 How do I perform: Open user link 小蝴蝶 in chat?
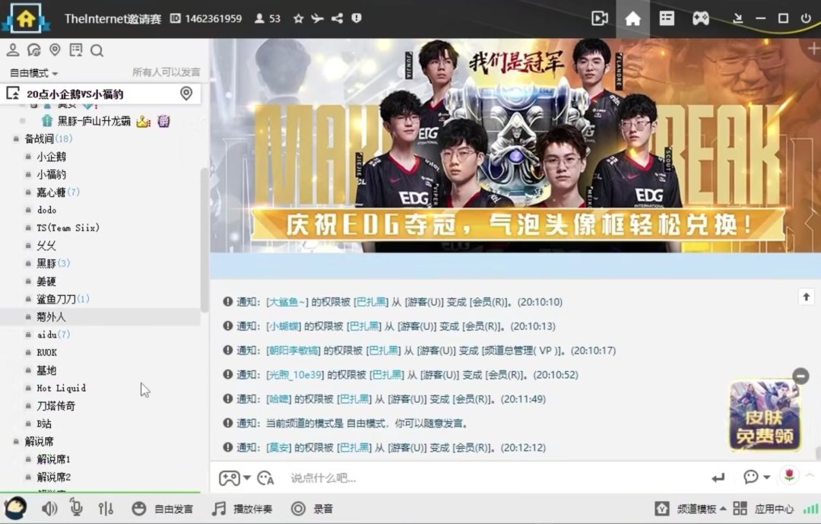click(x=284, y=326)
